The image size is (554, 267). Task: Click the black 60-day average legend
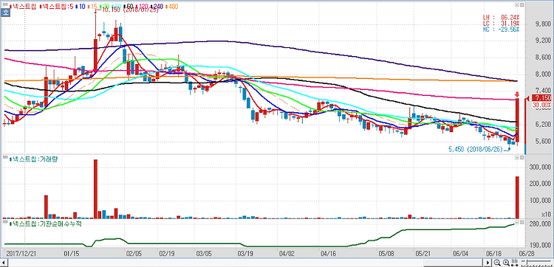click(x=129, y=7)
